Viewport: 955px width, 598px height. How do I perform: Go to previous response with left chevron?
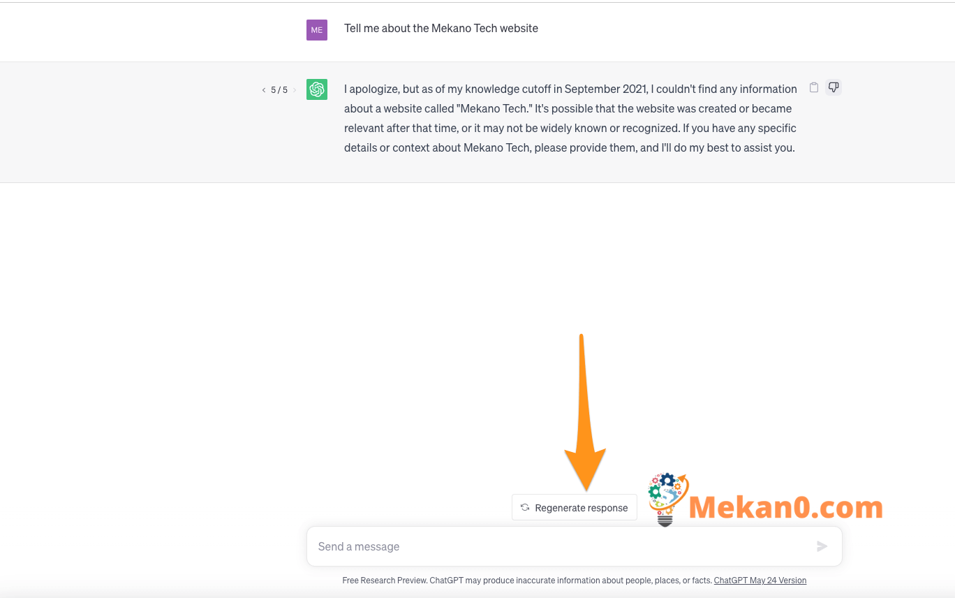[264, 90]
